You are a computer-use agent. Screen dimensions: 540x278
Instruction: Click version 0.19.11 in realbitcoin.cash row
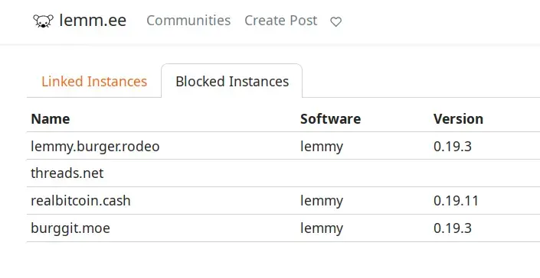point(456,201)
